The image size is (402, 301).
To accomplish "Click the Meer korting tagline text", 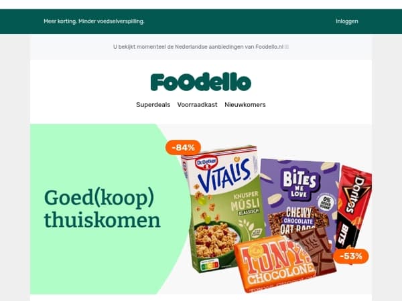I will pos(94,21).
